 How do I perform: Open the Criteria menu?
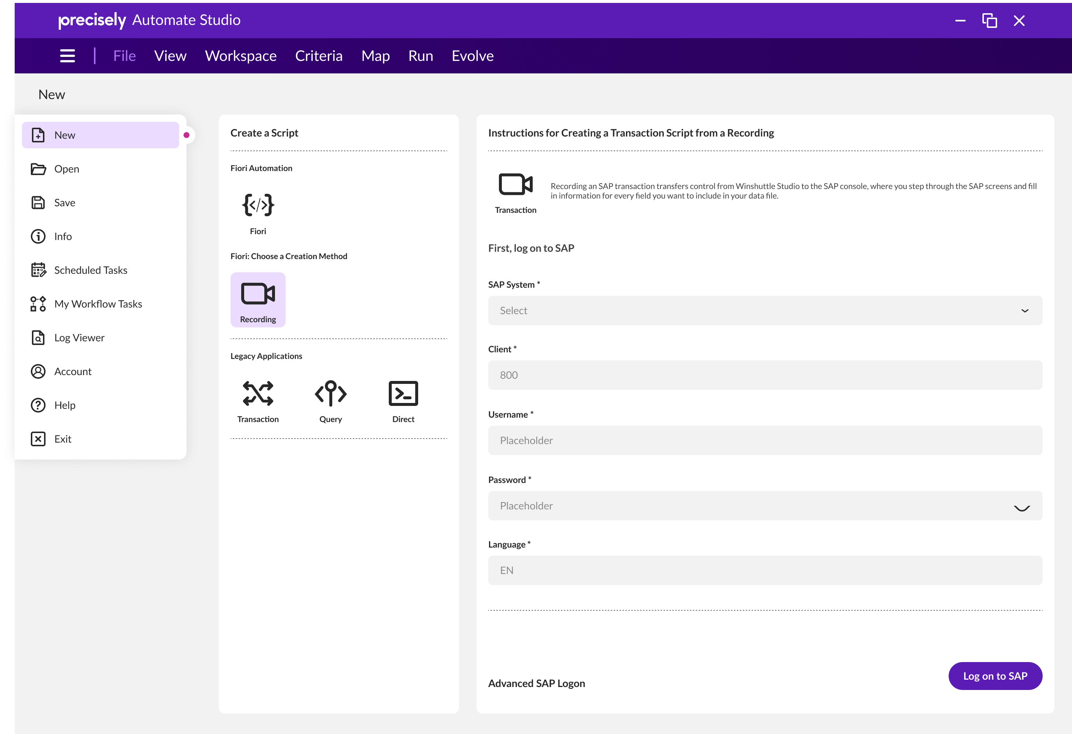click(x=319, y=56)
